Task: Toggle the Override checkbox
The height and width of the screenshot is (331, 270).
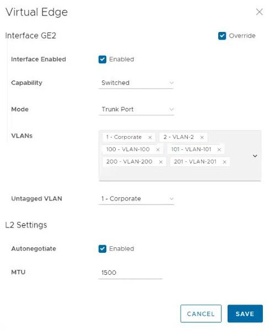Action: click(222, 36)
